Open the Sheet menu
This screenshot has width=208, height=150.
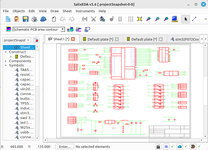coord(67,11)
